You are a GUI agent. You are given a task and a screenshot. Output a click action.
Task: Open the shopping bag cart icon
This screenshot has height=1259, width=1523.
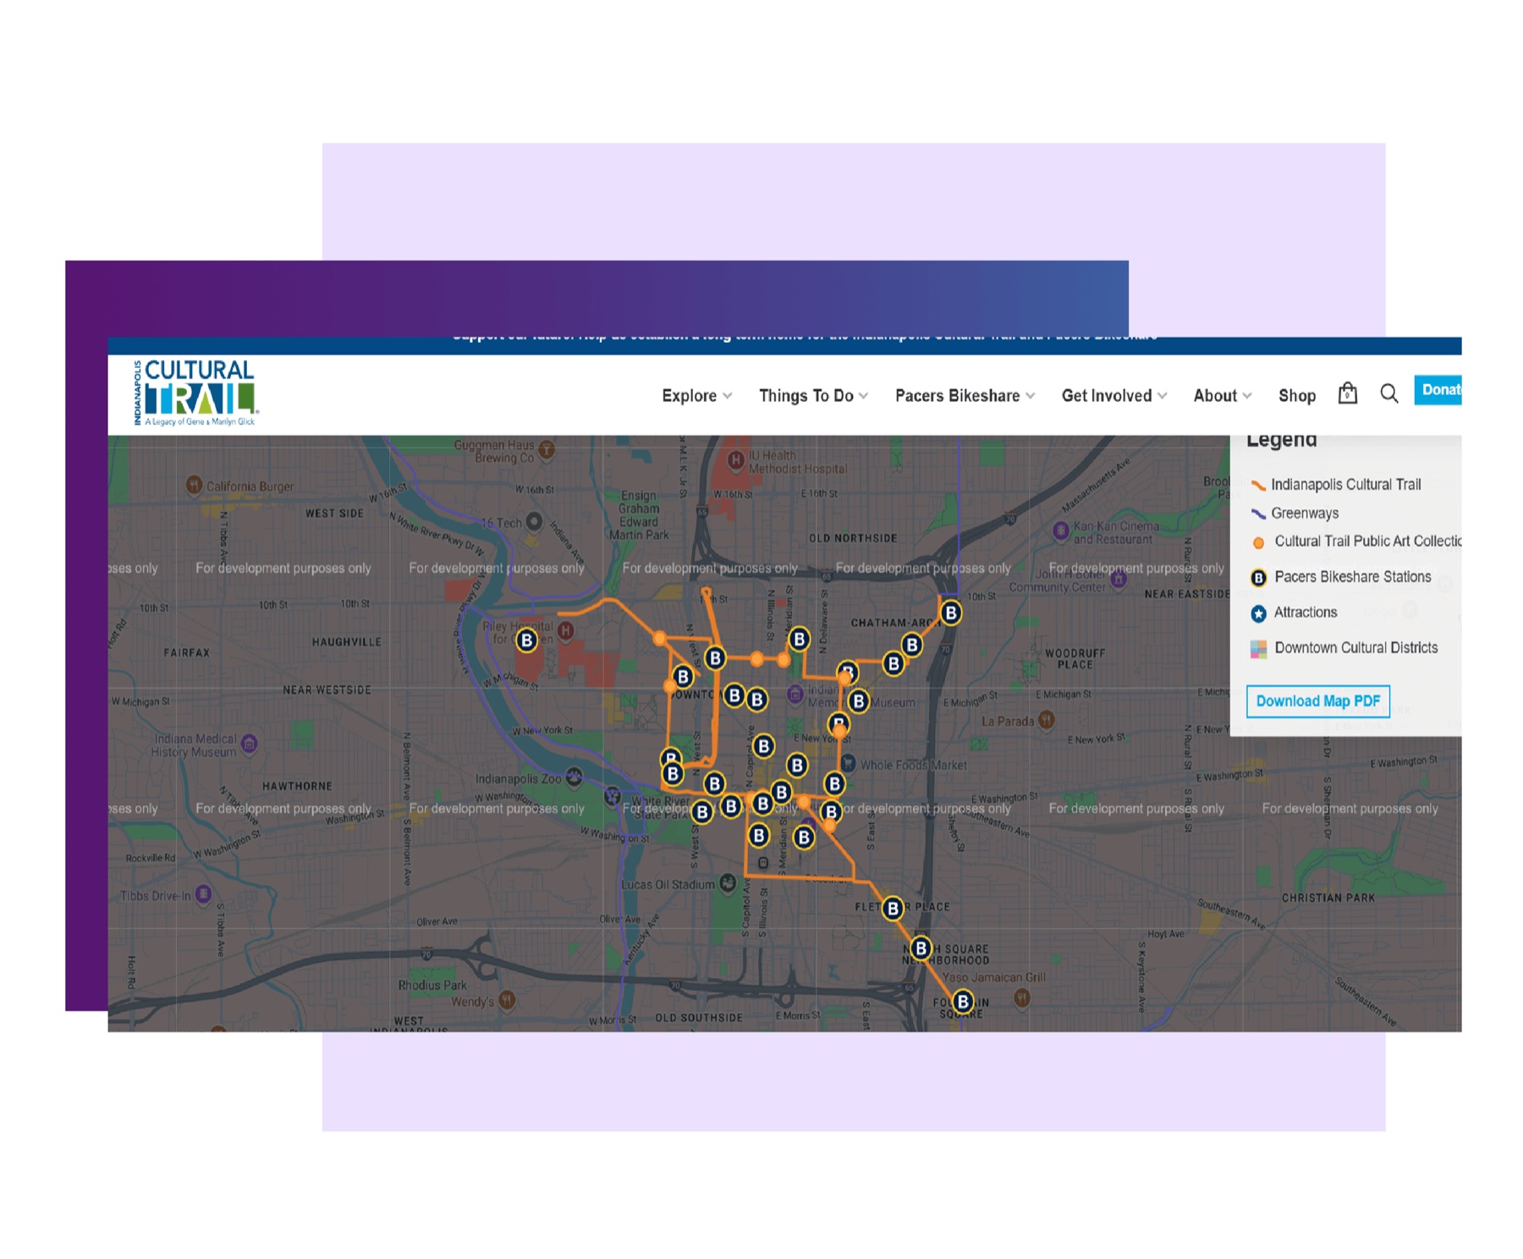coord(1347,393)
